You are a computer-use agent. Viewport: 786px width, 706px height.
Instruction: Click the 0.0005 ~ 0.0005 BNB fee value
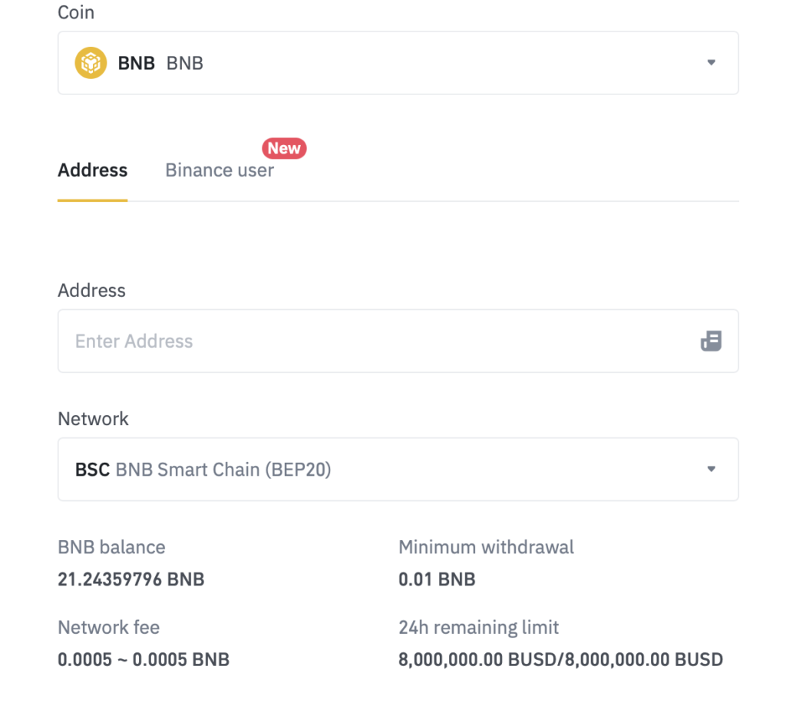pyautogui.click(x=144, y=659)
